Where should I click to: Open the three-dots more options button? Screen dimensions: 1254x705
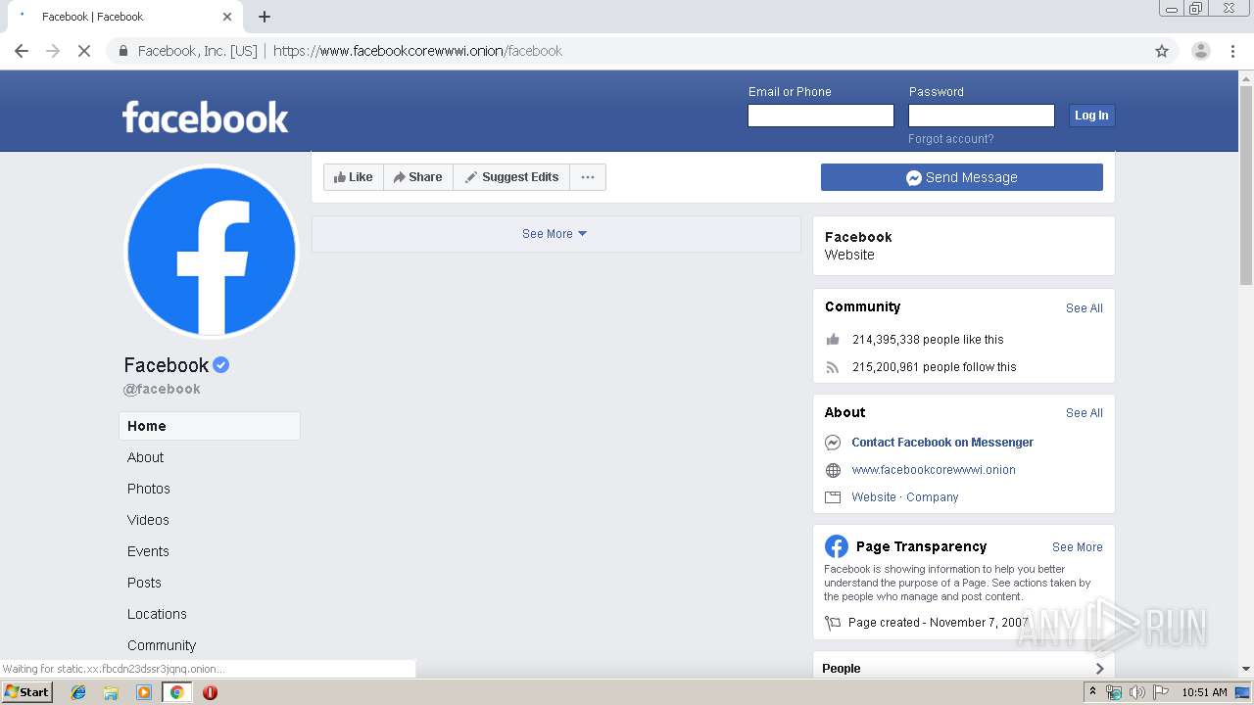pos(588,177)
